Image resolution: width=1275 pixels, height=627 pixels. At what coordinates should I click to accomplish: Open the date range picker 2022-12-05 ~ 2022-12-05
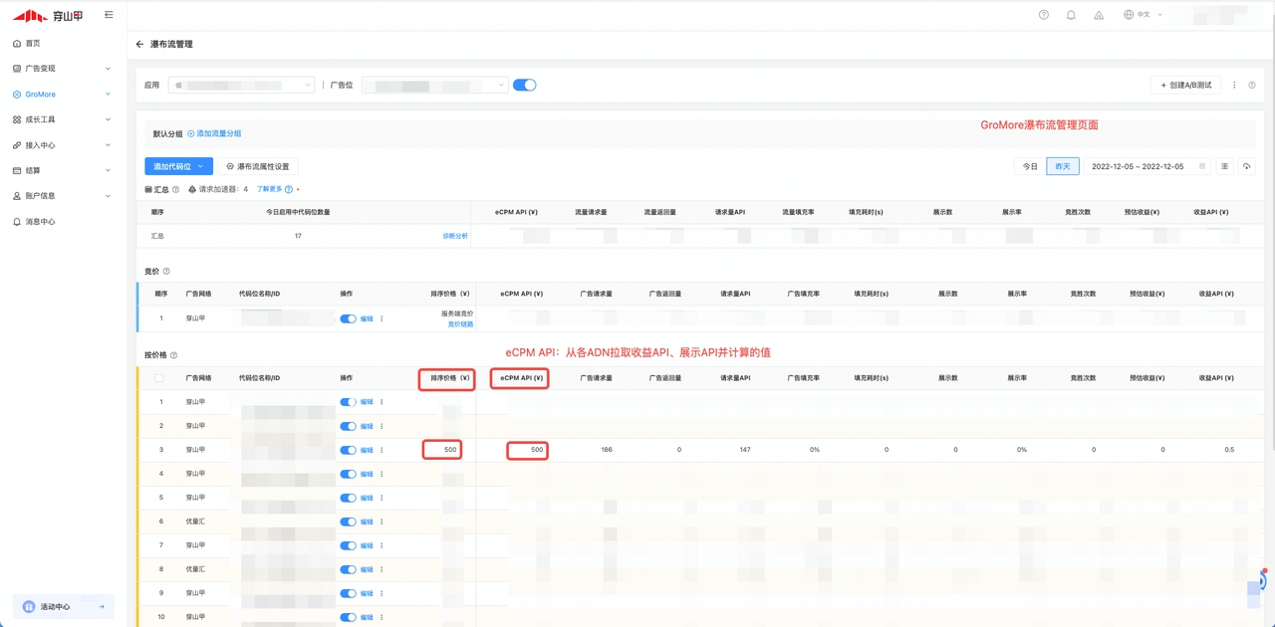(x=1147, y=166)
